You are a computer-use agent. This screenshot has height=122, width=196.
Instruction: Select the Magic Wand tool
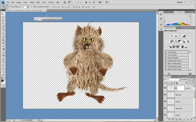pyautogui.click(x=3, y=23)
